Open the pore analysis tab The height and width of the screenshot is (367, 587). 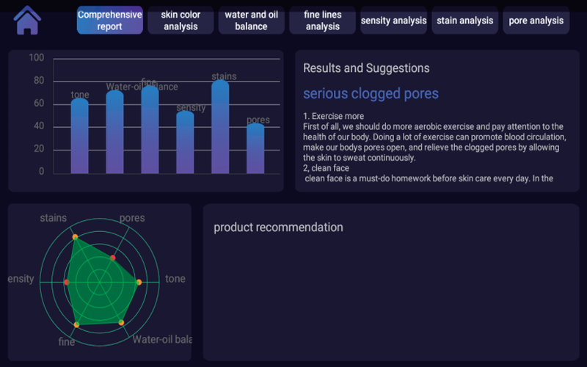(536, 21)
